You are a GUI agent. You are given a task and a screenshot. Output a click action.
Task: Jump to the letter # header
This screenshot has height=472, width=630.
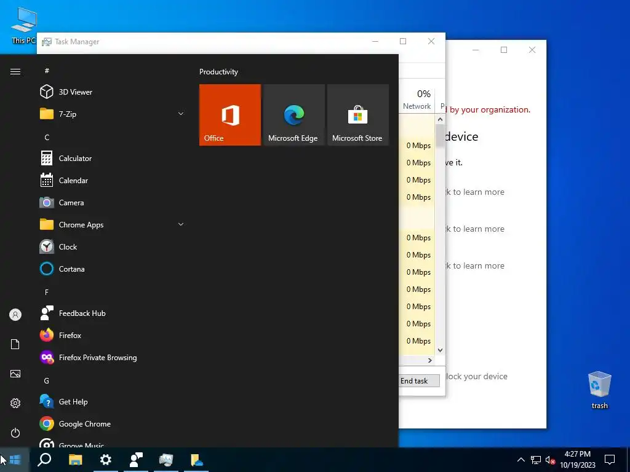(x=47, y=71)
